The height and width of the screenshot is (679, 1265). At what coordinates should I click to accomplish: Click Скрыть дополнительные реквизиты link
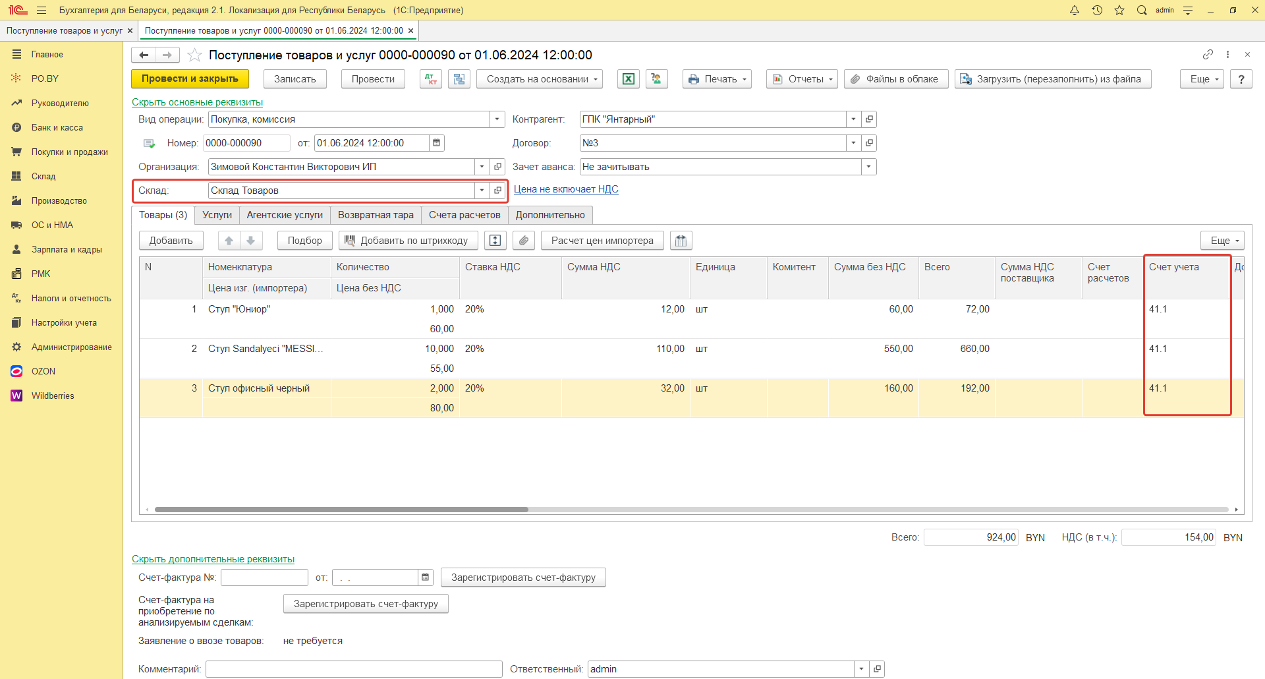coord(213,559)
